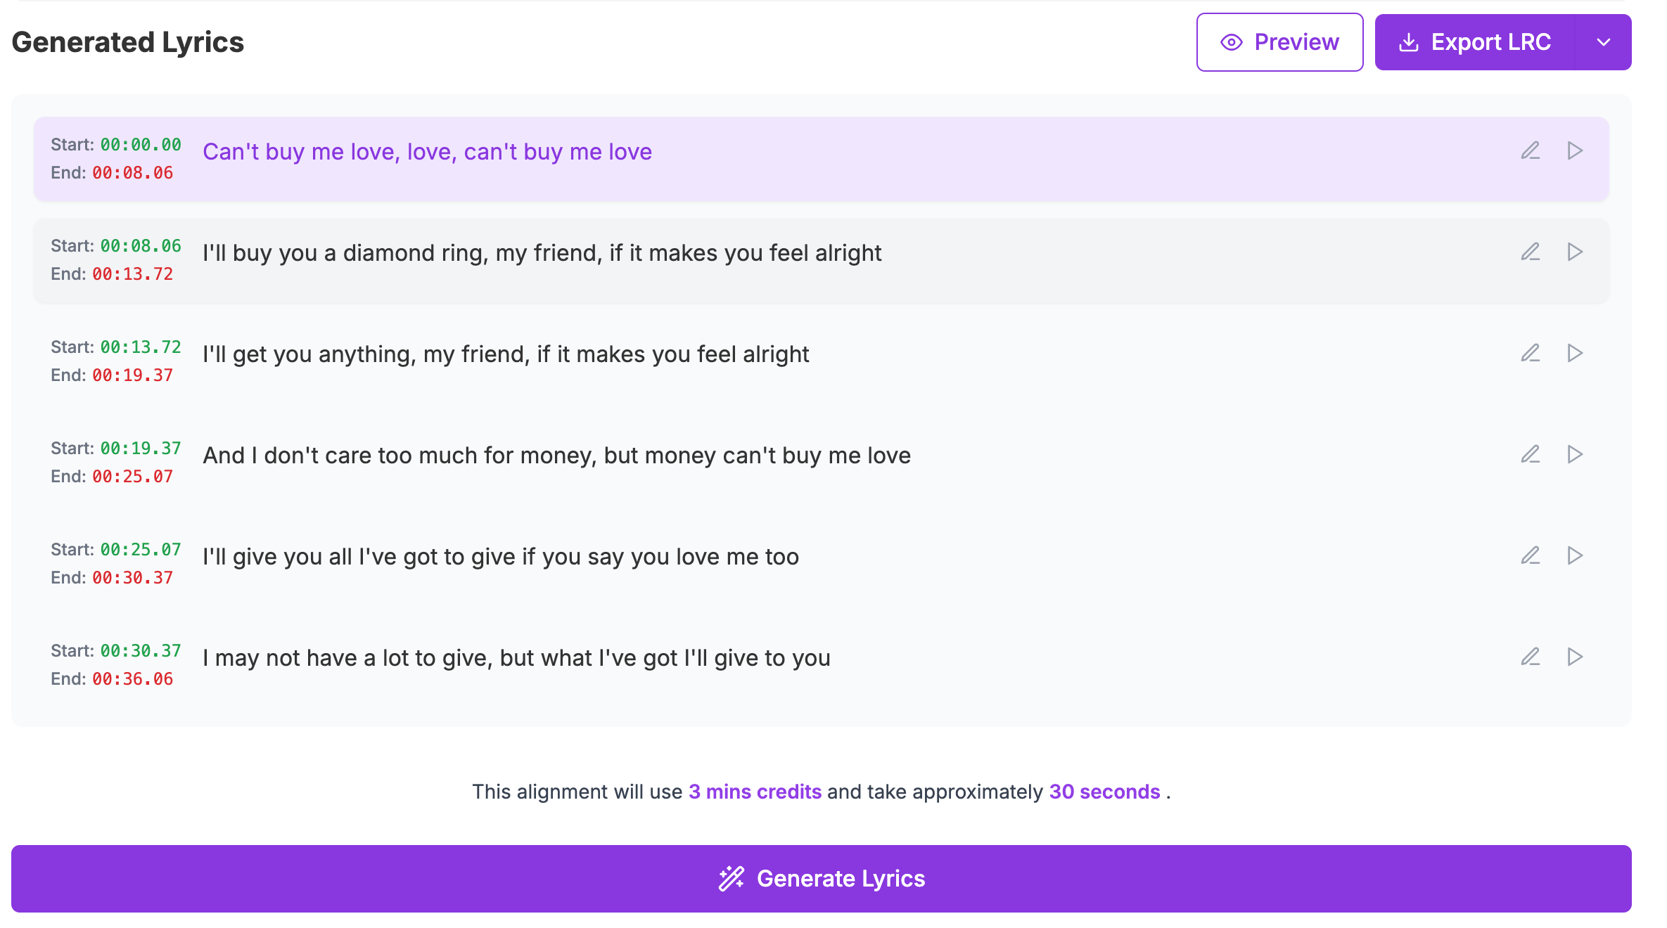Edit the "I'll give you all I've got" line
1667x928 pixels.
coord(1531,555)
